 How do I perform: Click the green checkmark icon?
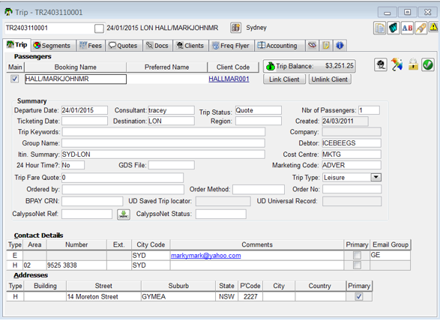coord(428,64)
